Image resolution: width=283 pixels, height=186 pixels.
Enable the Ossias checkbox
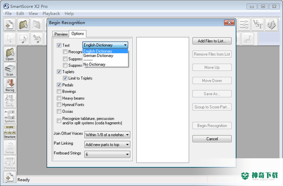click(x=59, y=111)
